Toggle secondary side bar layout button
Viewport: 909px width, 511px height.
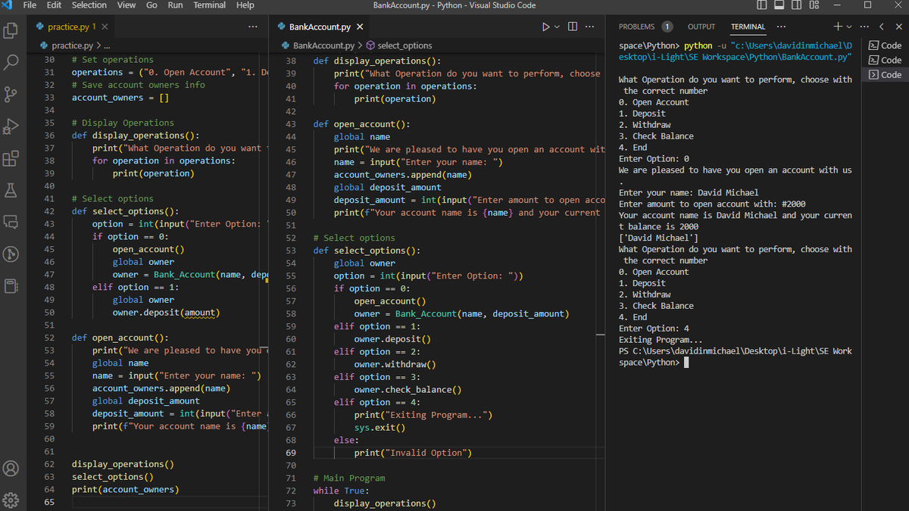point(797,5)
